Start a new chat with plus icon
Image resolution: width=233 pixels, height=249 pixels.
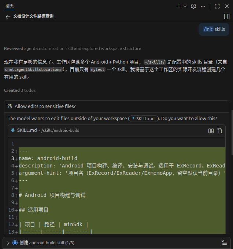(179, 6)
